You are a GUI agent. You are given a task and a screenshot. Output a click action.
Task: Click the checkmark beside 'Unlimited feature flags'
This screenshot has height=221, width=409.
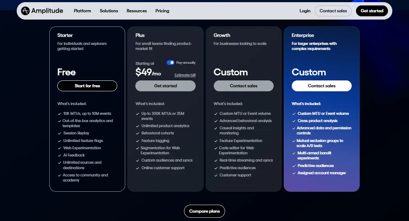coord(60,141)
